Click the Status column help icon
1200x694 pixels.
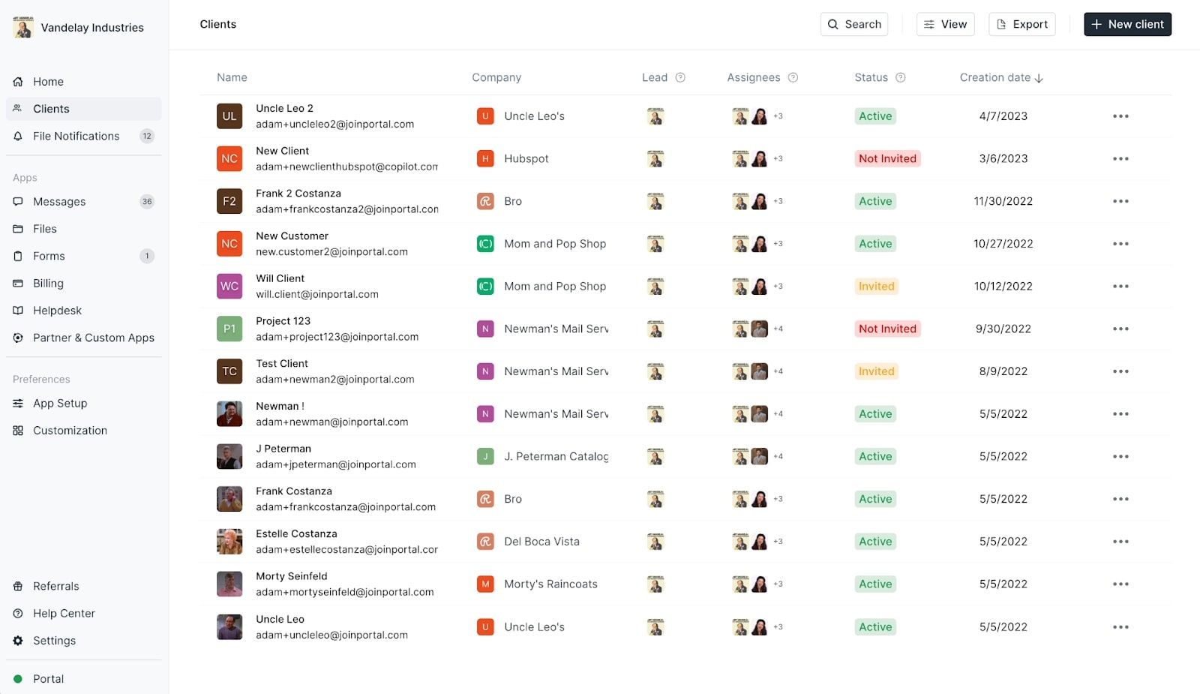[899, 77]
